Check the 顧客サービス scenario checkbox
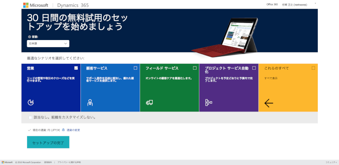 pos(135,68)
